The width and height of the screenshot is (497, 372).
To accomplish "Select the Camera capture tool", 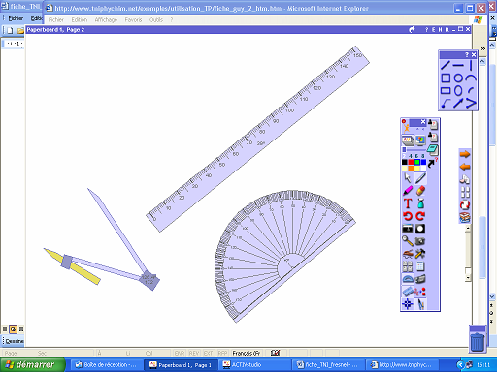I will [420, 241].
